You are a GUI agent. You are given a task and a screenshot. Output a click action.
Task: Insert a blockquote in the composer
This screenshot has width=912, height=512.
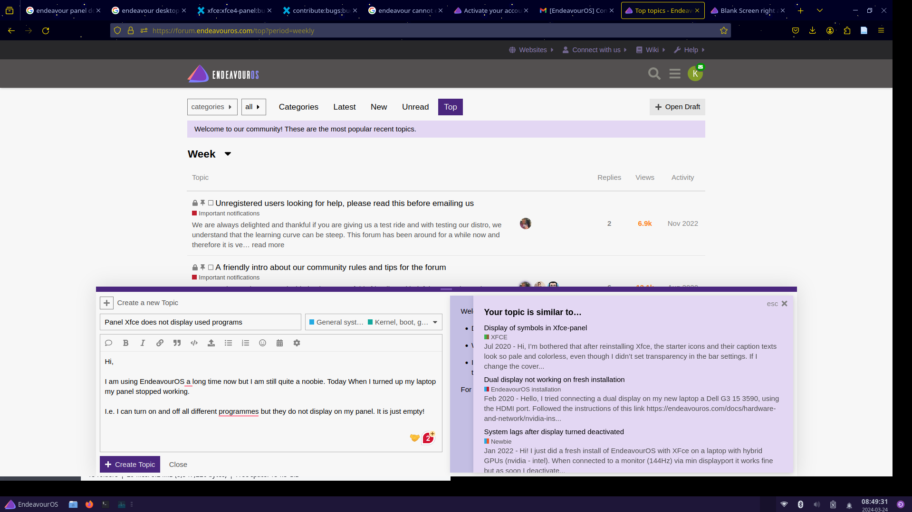[177, 343]
